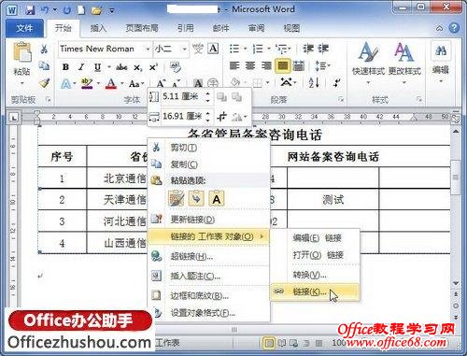
Task: Click the increase indent icon
Action: pyautogui.click(x=323, y=49)
